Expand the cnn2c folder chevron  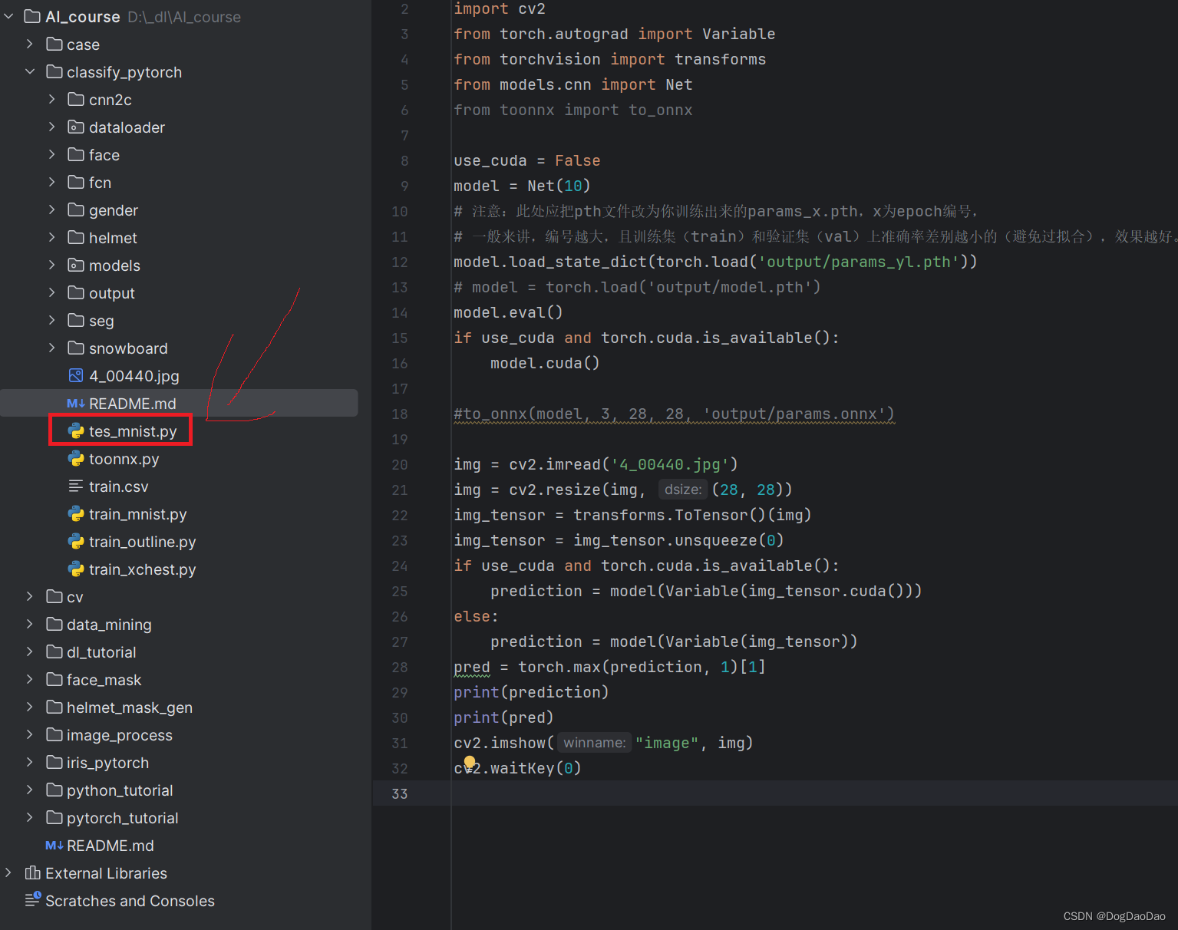pyautogui.click(x=51, y=99)
